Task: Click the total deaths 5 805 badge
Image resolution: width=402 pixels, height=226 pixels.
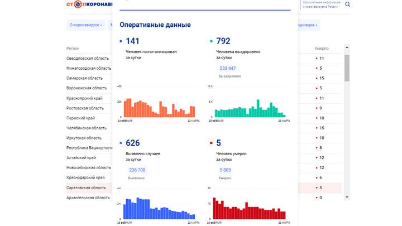Action: pos(225,170)
